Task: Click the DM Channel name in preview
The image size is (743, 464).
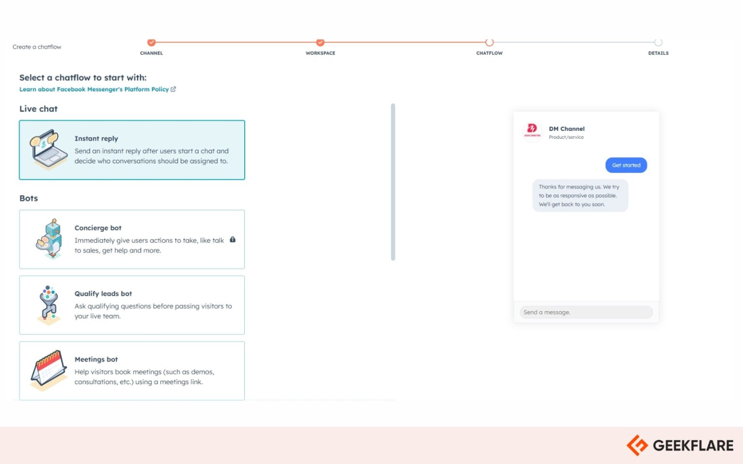Action: 566,129
